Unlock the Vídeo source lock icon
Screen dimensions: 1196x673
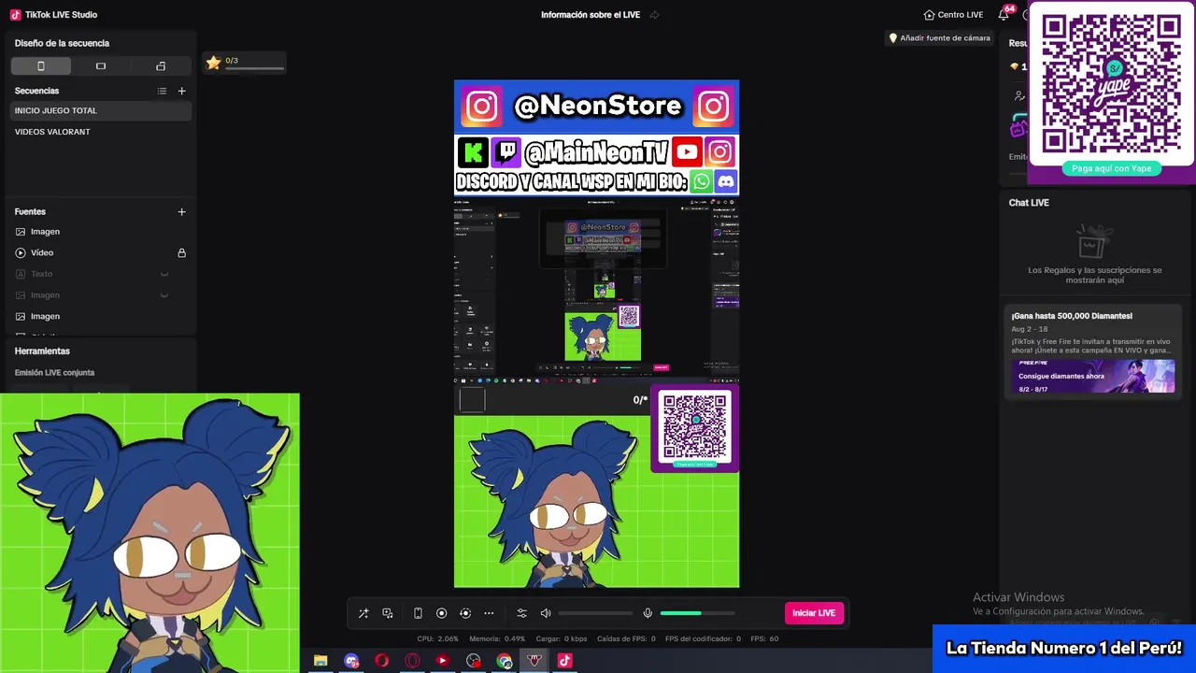click(x=182, y=252)
